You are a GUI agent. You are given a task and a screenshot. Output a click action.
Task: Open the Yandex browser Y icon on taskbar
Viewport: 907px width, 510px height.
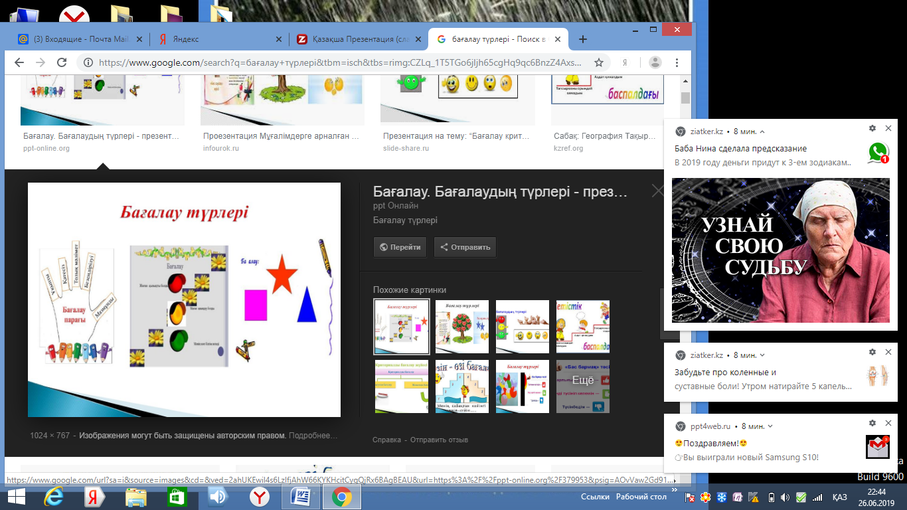point(259,497)
